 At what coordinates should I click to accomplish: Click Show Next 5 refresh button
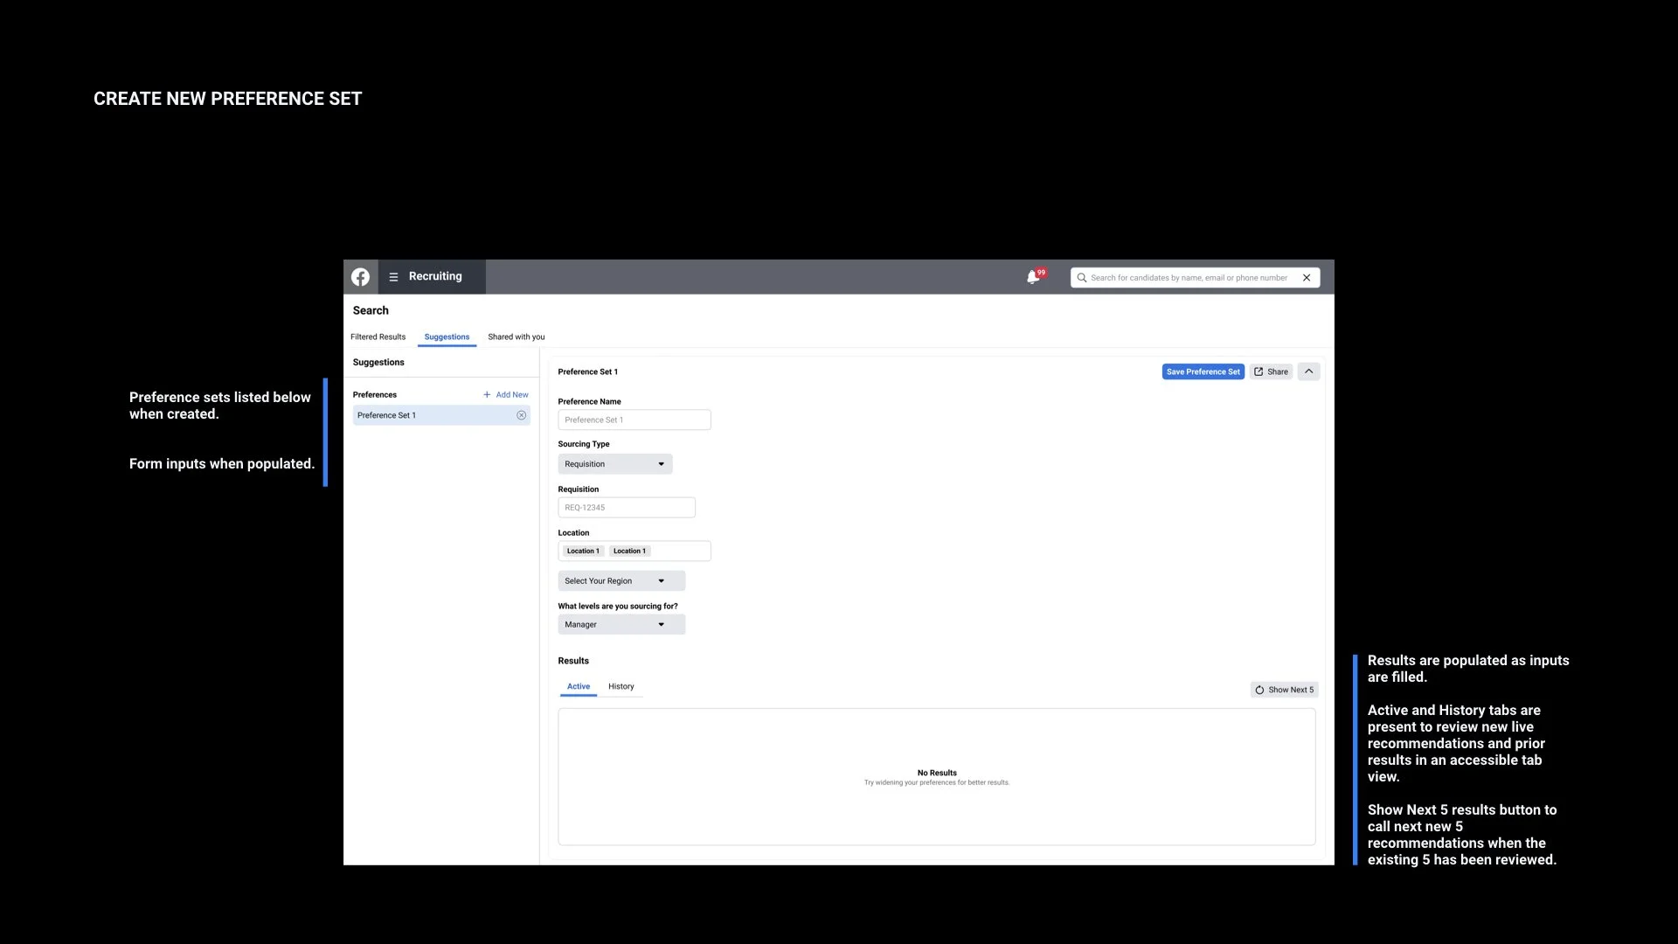[x=1284, y=690]
